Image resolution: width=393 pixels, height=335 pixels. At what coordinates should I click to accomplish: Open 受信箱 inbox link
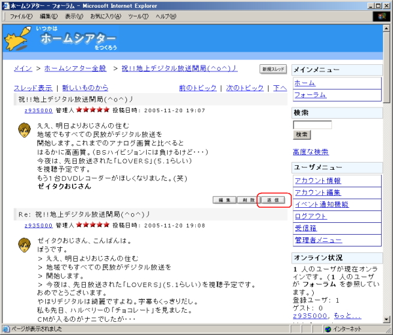[x=306, y=228]
